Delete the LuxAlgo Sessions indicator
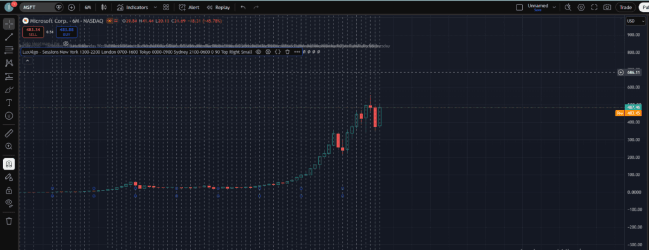Screen dimensions: 649x250 pyautogui.click(x=287, y=52)
